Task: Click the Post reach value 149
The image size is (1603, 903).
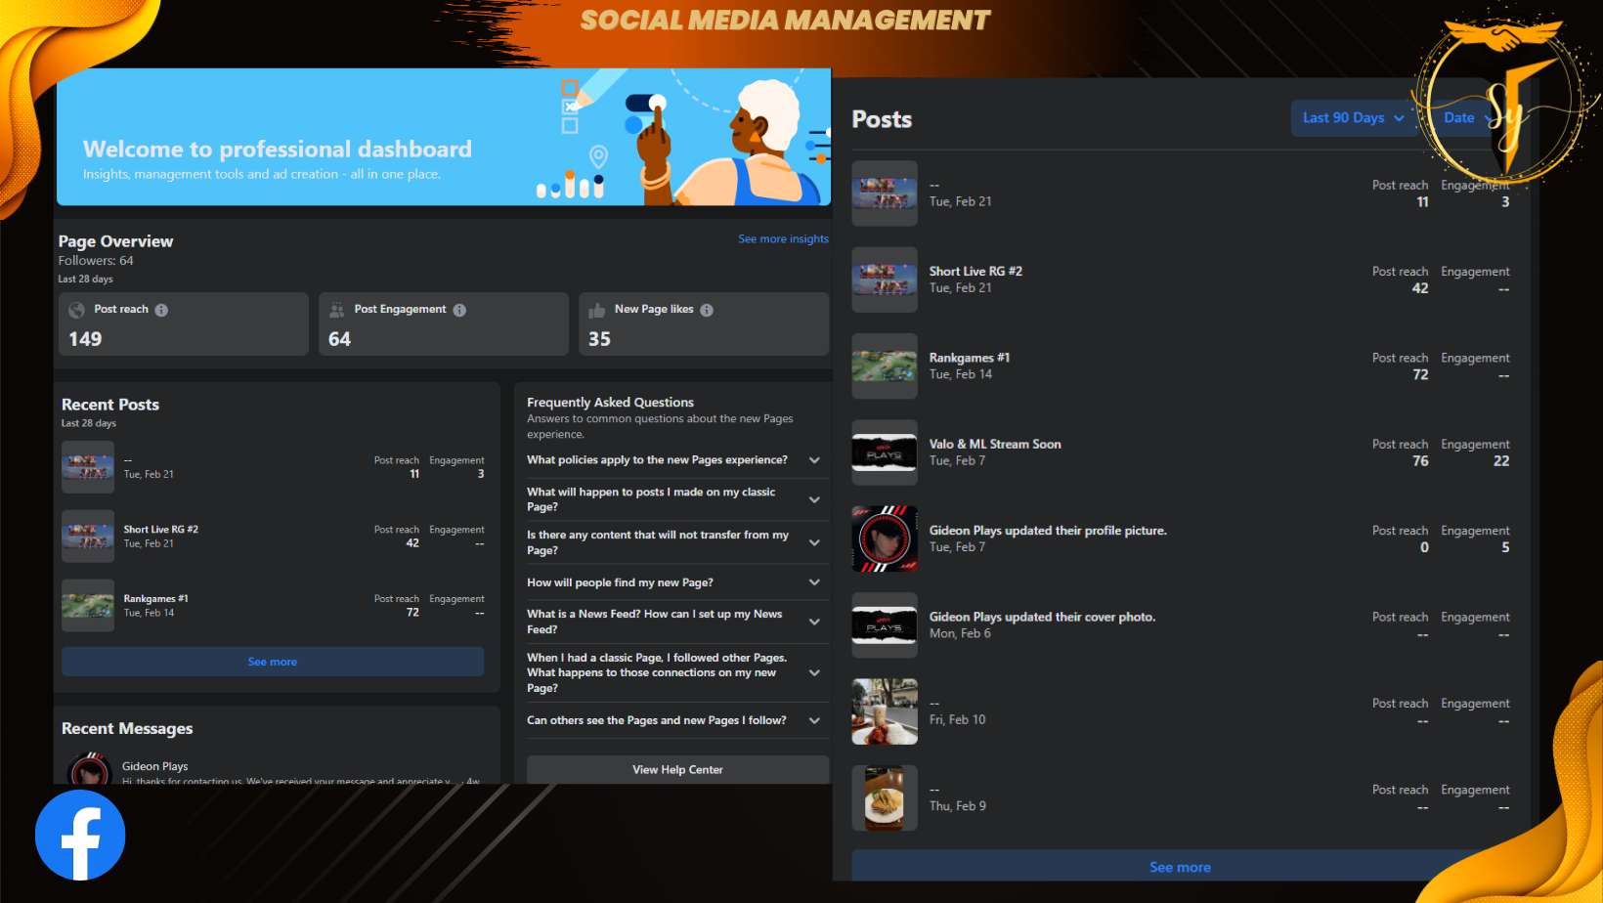Action: [x=85, y=339]
